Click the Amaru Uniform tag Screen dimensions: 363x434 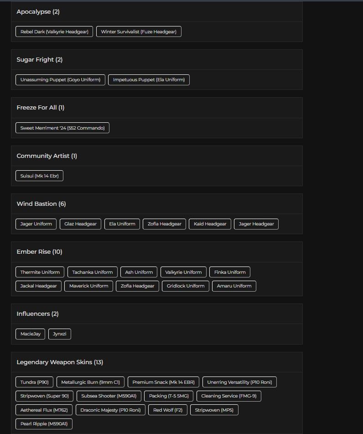click(234, 286)
